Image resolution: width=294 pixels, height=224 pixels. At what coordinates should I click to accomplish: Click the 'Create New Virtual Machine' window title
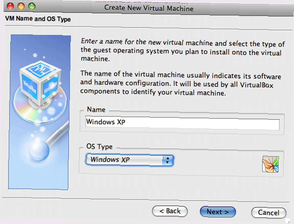[149, 8]
